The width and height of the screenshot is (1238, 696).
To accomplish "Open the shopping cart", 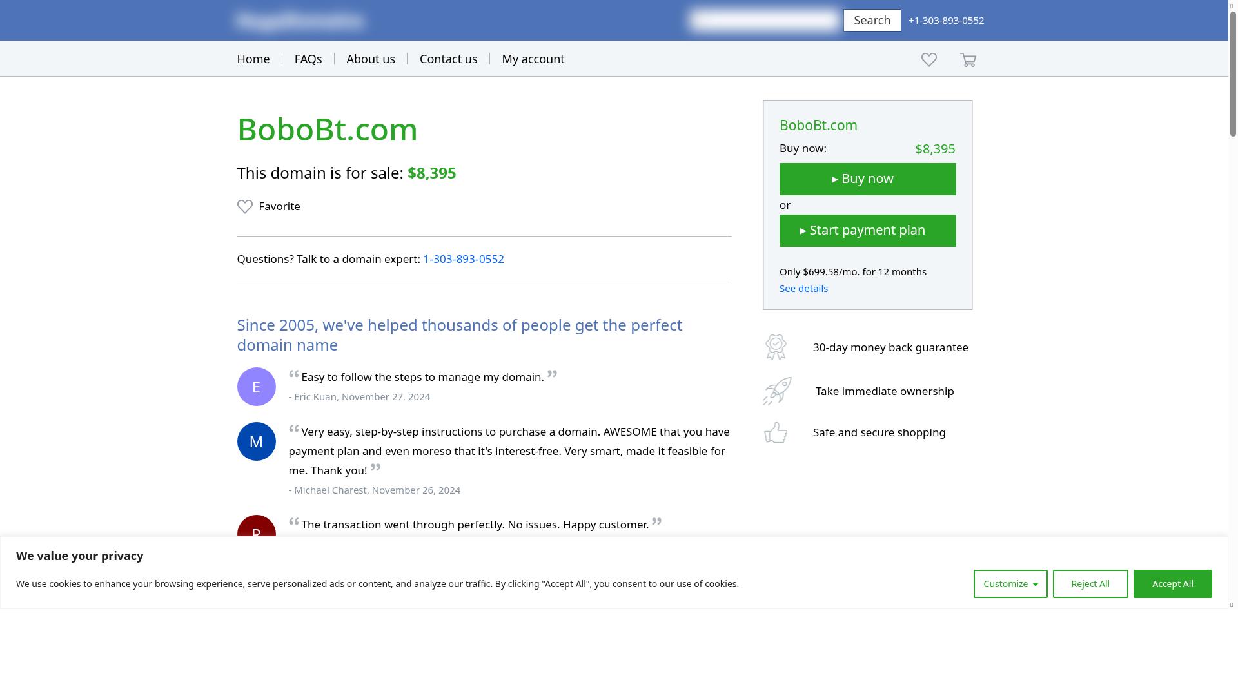I will [968, 59].
